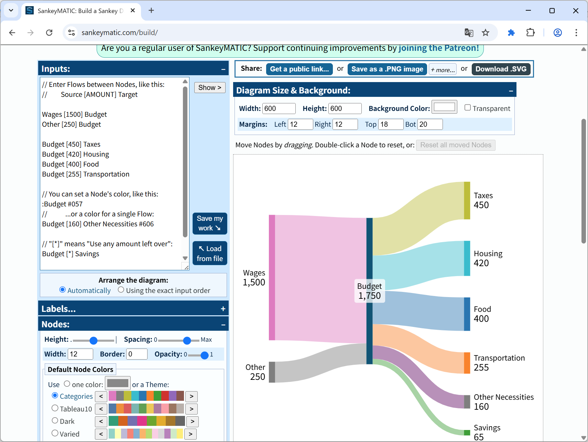The height and width of the screenshot is (442, 588).
Task: Click the node Width input field
Action: click(x=80, y=354)
